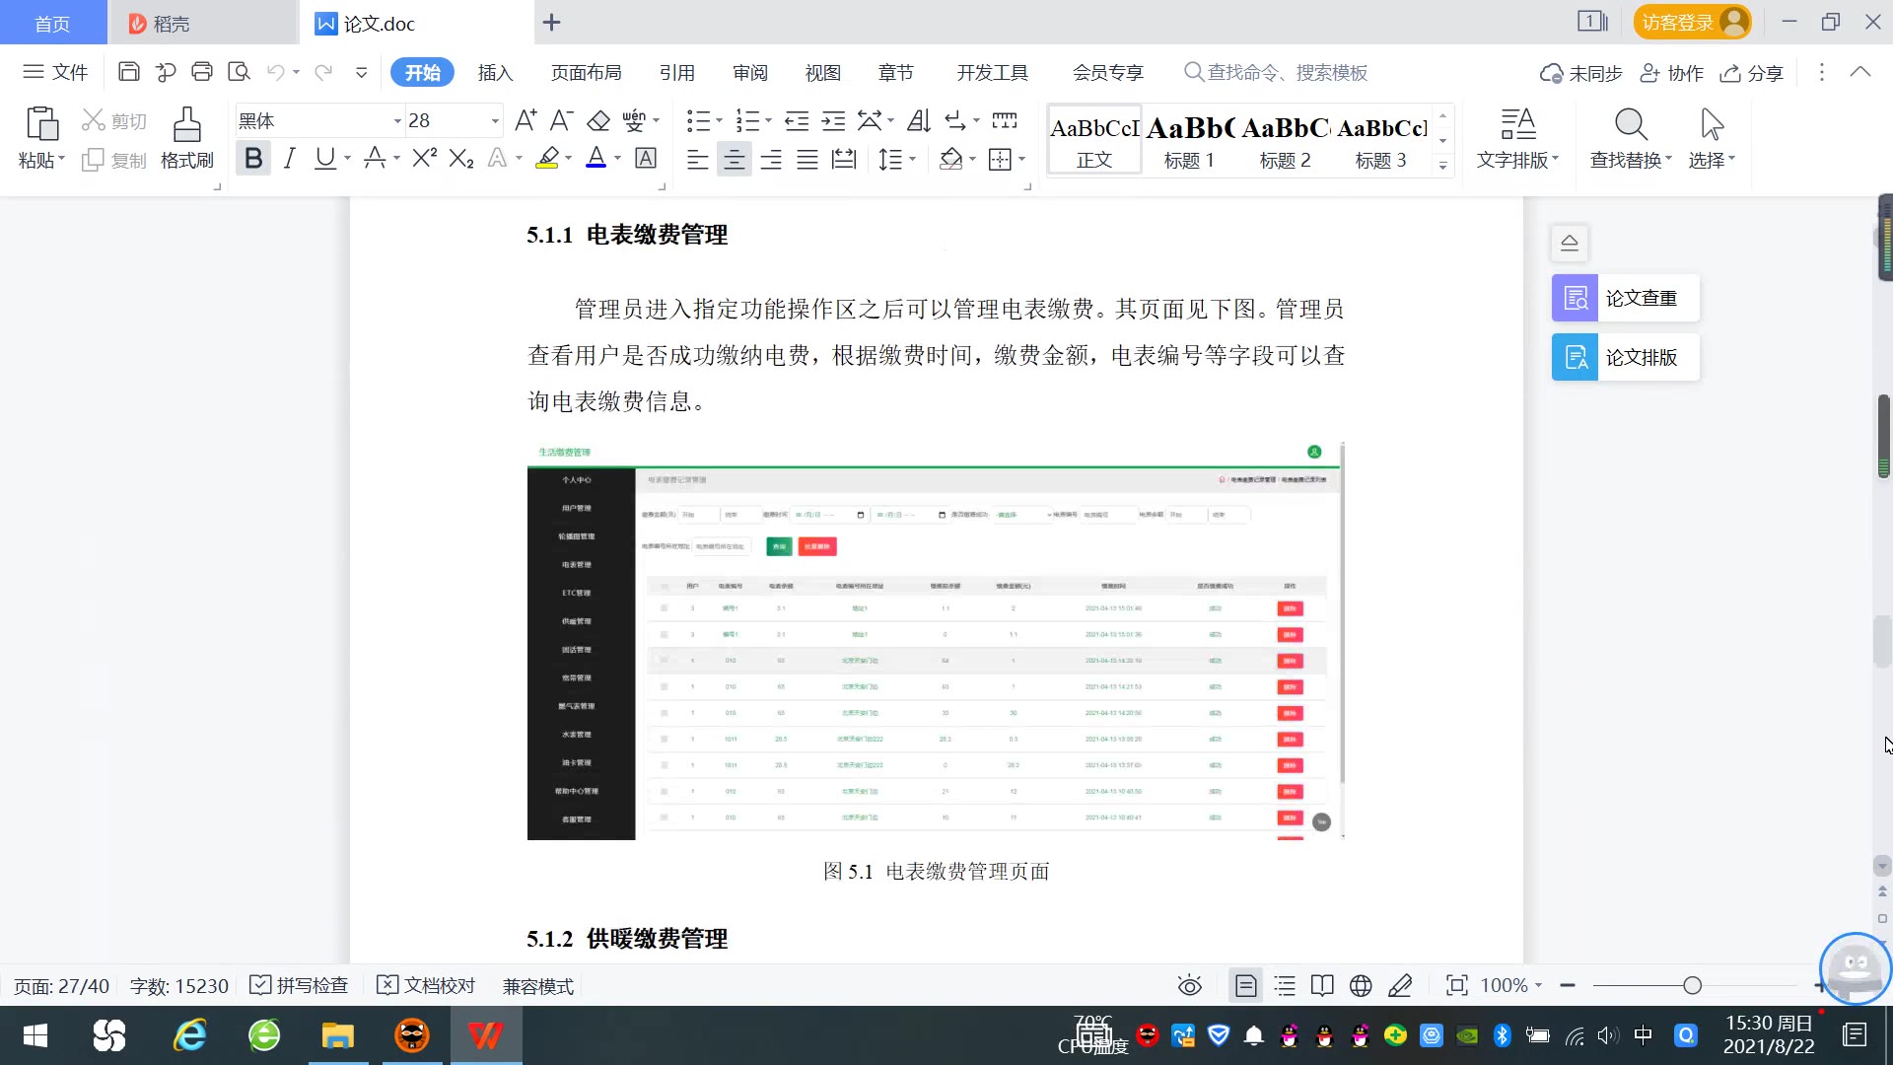Click the eye protection mode icon
Viewport: 1893px width, 1065px height.
1189,985
